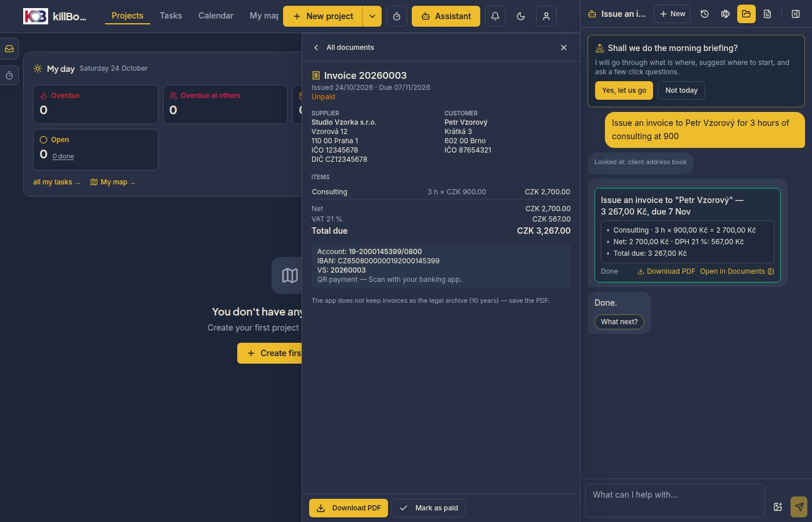Click the Saturday 24 October date
Image resolution: width=812 pixels, height=522 pixels.
click(114, 68)
